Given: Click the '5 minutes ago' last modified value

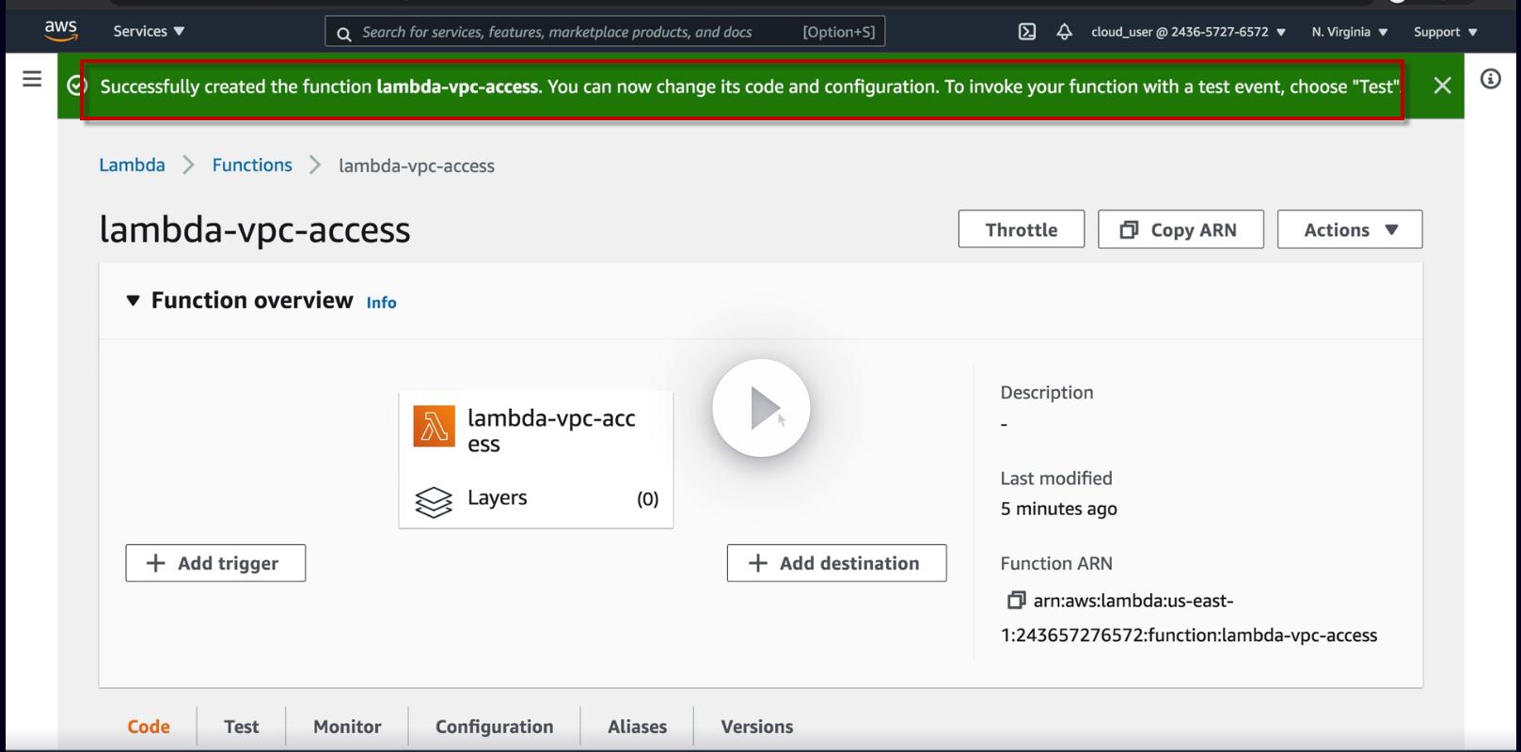Looking at the screenshot, I should (x=1059, y=509).
